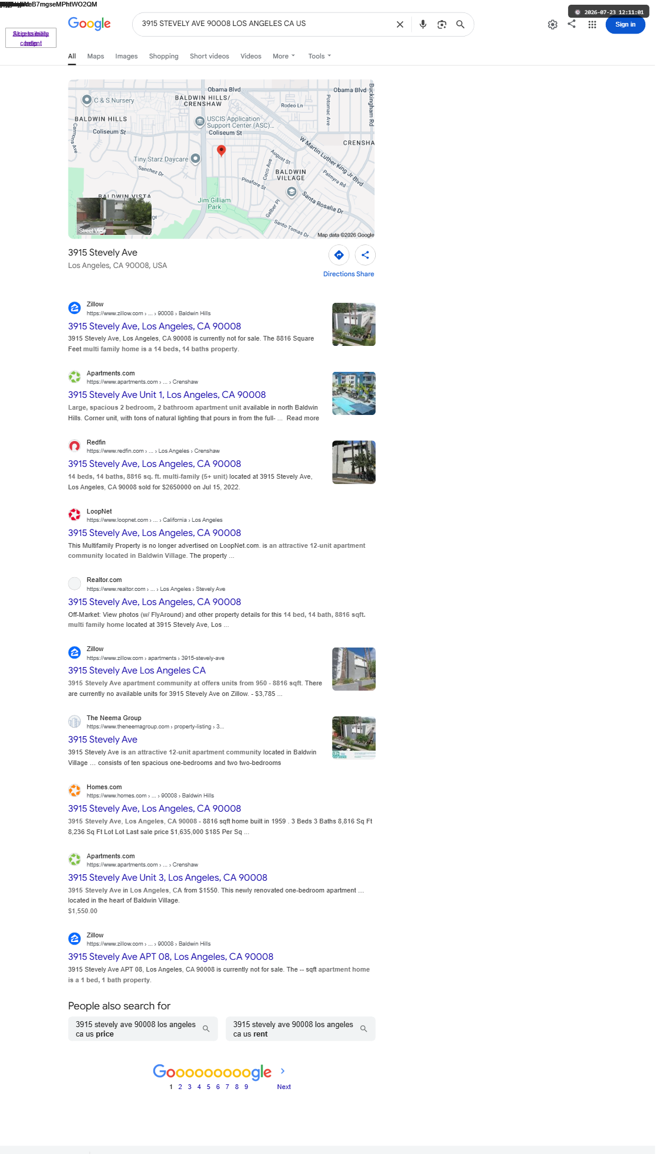The image size is (663, 1154).
Task: Open '3915 Stevely Ave Los Angeles CA' Zillow link
Action: (x=137, y=671)
